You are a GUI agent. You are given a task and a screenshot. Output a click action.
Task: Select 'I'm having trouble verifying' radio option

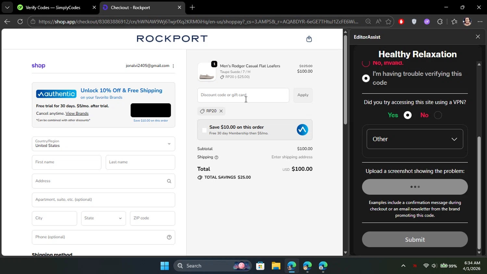pos(366,78)
